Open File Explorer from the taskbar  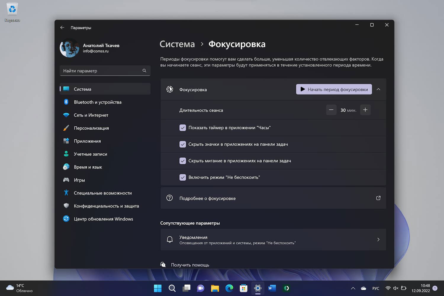pos(215,288)
